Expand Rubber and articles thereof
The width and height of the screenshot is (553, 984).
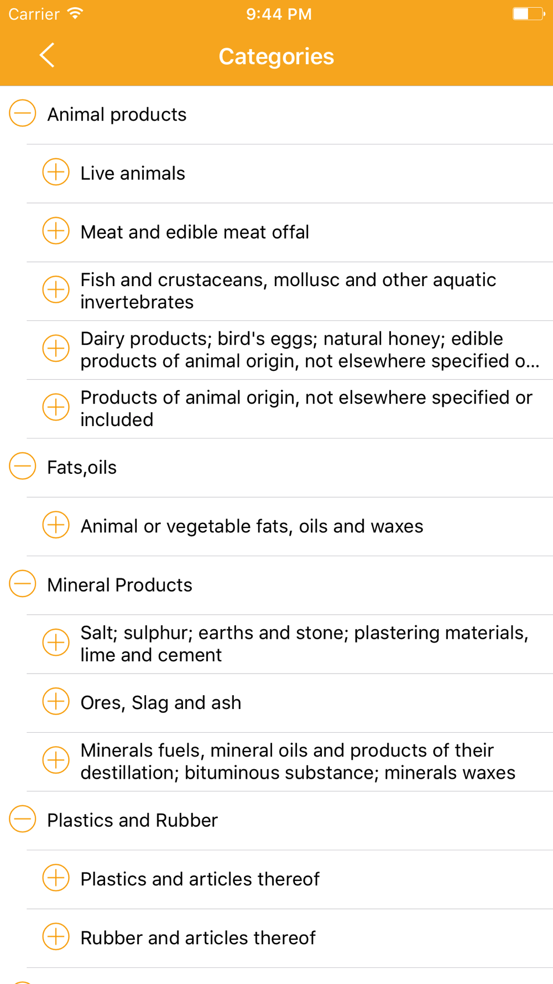(56, 937)
